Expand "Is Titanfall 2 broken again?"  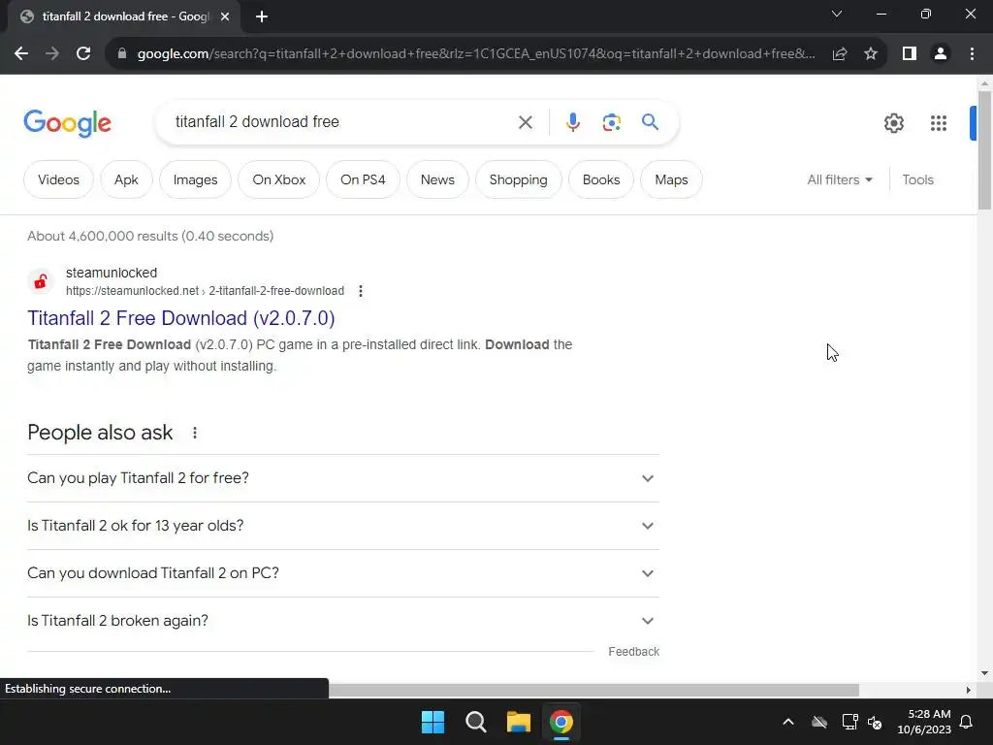[x=343, y=621]
